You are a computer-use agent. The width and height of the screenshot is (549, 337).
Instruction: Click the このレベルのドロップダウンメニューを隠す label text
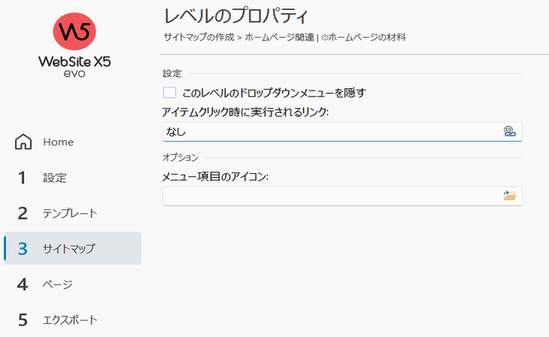274,93
